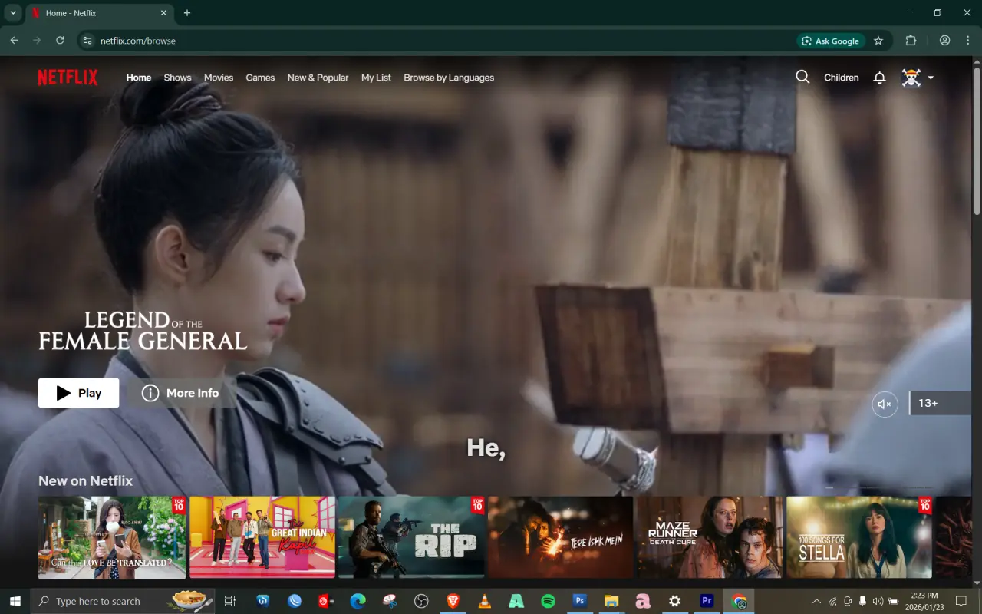The image size is (982, 614).
Task: Open 100 Songs for Stella thumbnail
Action: coord(859,537)
